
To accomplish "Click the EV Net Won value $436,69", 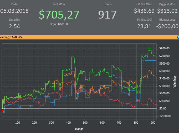I will tap(144, 11).
